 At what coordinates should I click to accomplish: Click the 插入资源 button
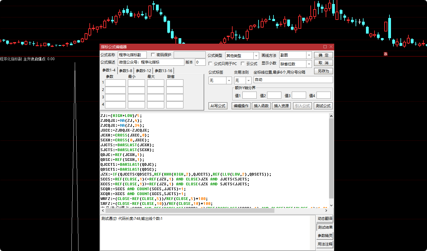281,106
